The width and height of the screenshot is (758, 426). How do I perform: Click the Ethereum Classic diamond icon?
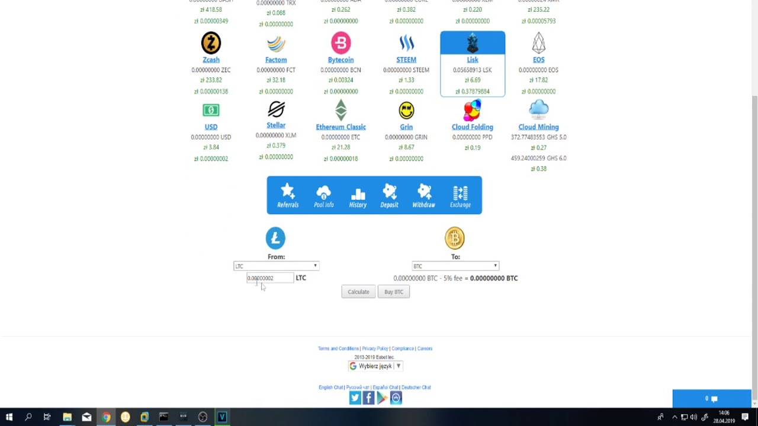341,110
